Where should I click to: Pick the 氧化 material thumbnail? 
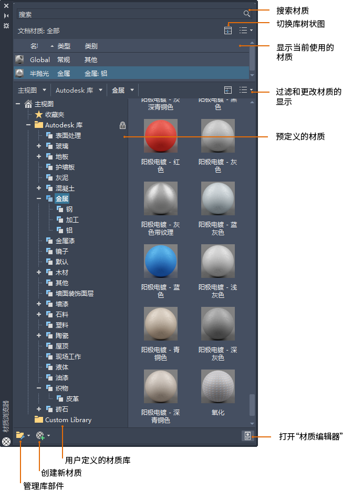tap(218, 387)
